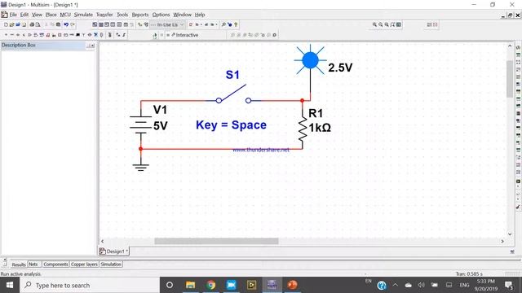This screenshot has width=522, height=293.
Task: Open the Tools menu
Action: (122, 15)
